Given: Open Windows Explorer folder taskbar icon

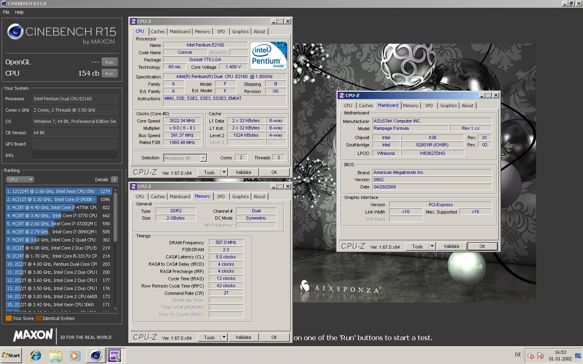Looking at the screenshot, I should coord(55,356).
